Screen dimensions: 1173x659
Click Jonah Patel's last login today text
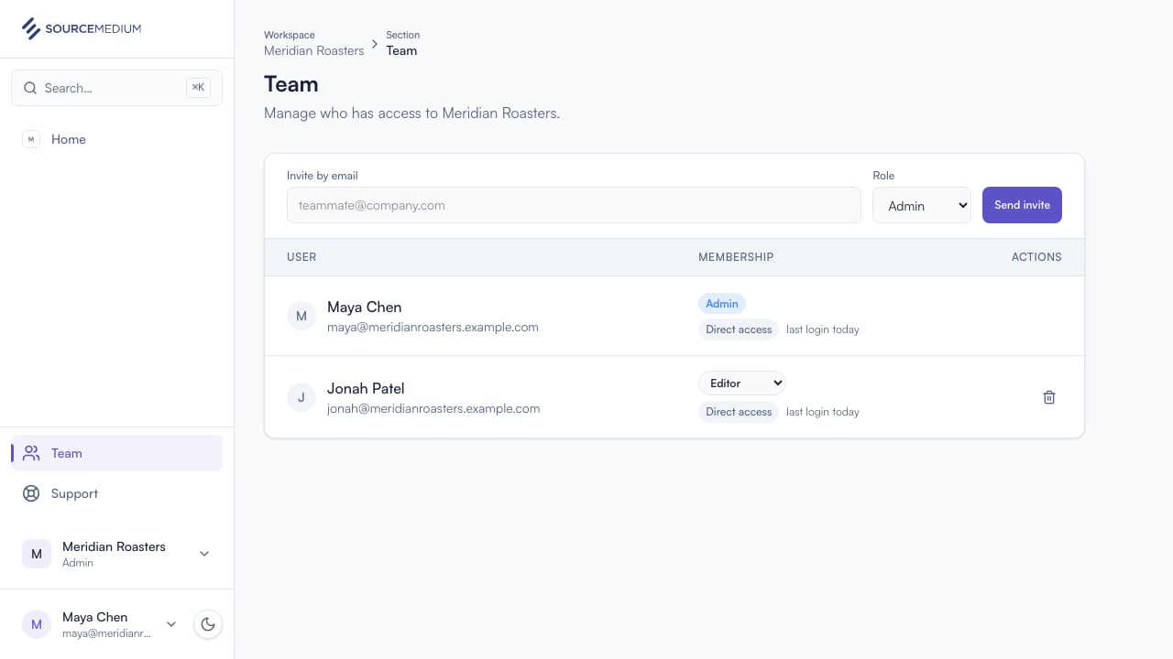click(x=823, y=412)
